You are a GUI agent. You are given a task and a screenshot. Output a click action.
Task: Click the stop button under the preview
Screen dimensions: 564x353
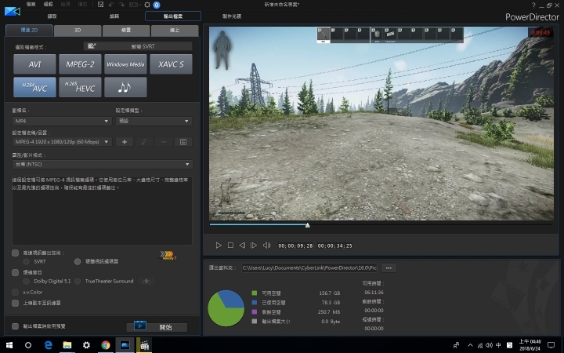click(230, 246)
